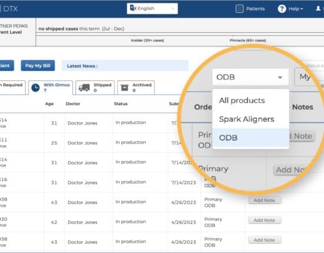The height and width of the screenshot is (253, 324).
Task: Expand the Help menu caret
Action: coord(302,9)
